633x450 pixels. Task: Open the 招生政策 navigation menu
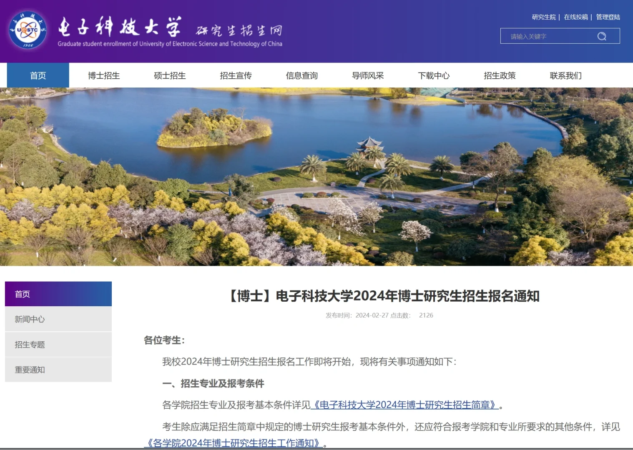[x=500, y=75]
